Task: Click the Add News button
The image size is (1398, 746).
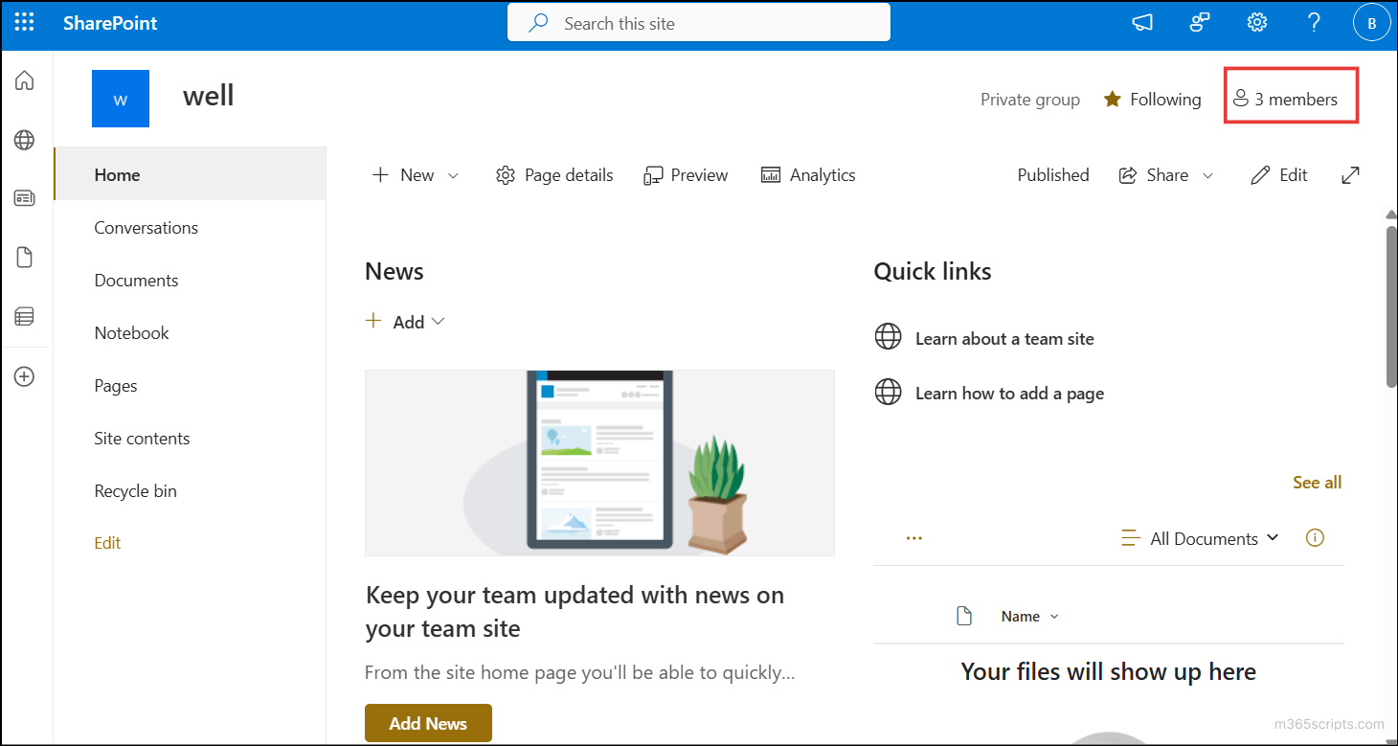Action: (428, 723)
